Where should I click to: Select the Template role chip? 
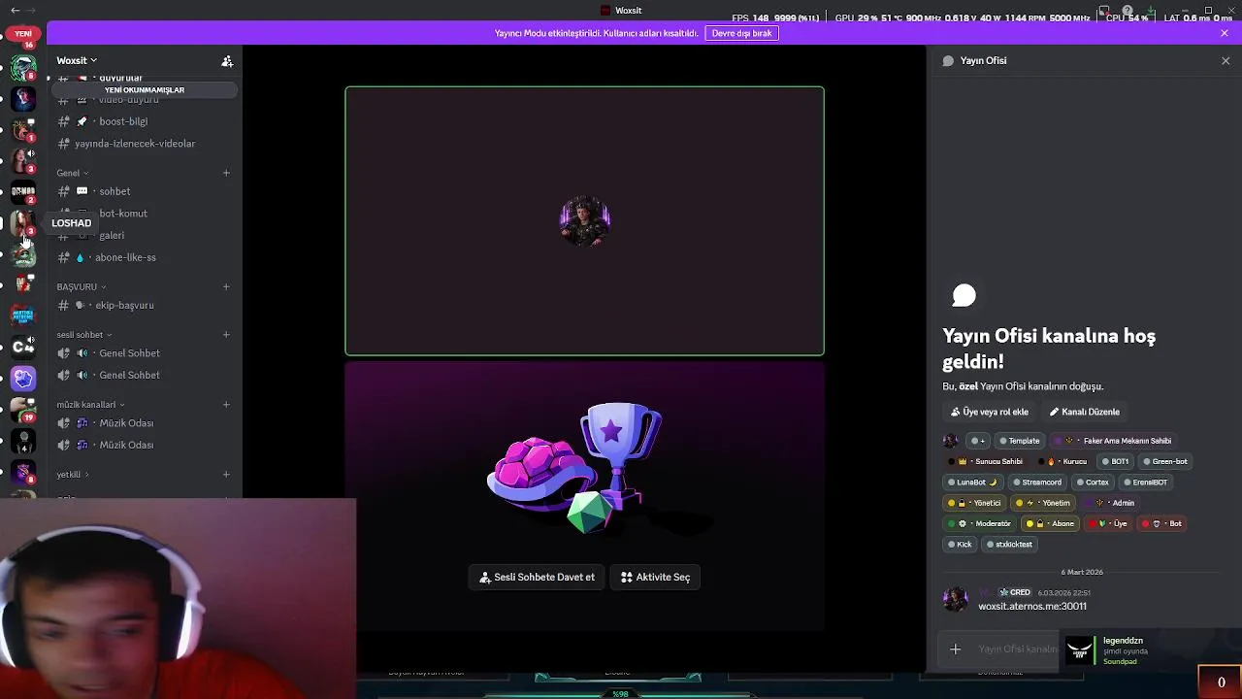tap(1020, 441)
